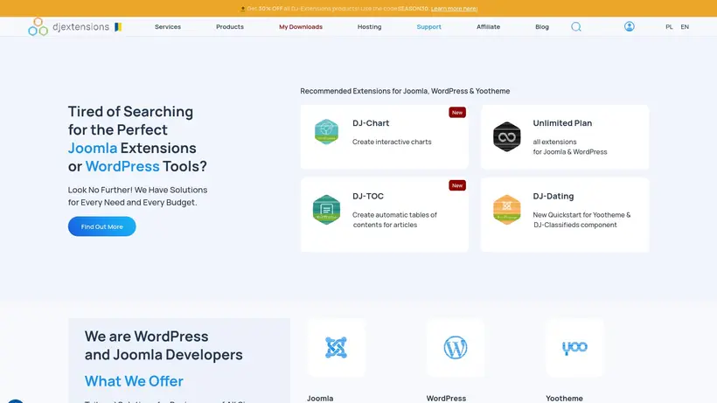The image size is (717, 403).
Task: Open the Support menu item
Action: pos(429,27)
